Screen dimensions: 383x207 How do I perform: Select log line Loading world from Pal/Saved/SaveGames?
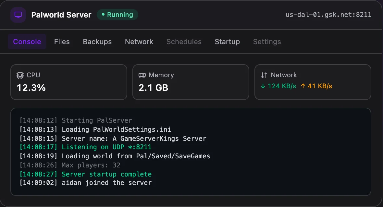point(115,156)
